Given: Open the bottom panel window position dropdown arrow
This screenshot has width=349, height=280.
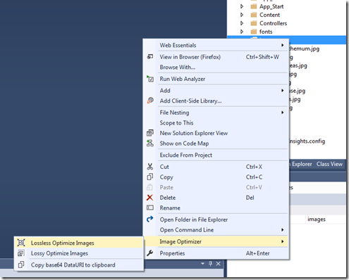Looking at the screenshot, I should (202, 264).
